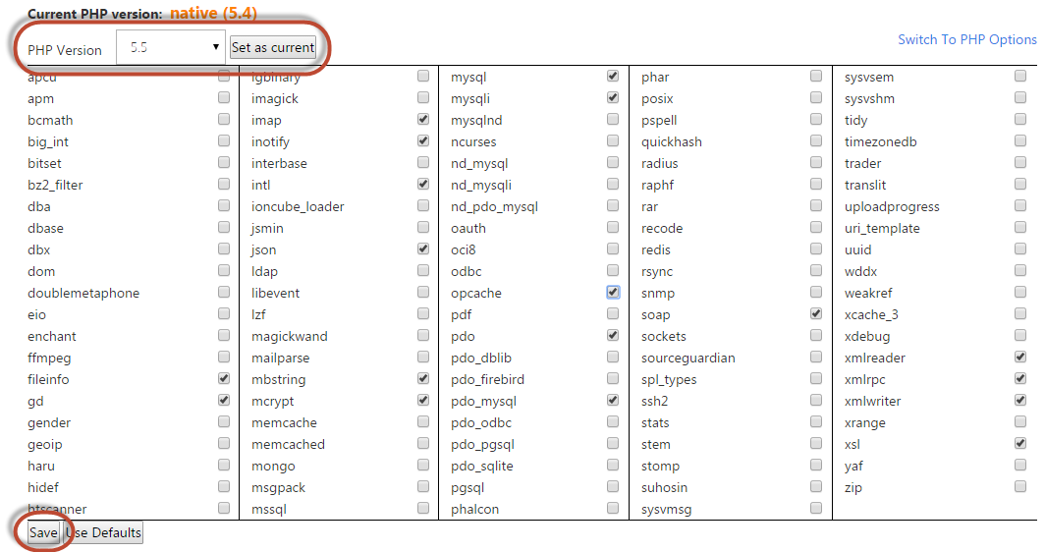This screenshot has width=1045, height=552.
Task: Uncheck the mcrypt extension
Action: (423, 400)
